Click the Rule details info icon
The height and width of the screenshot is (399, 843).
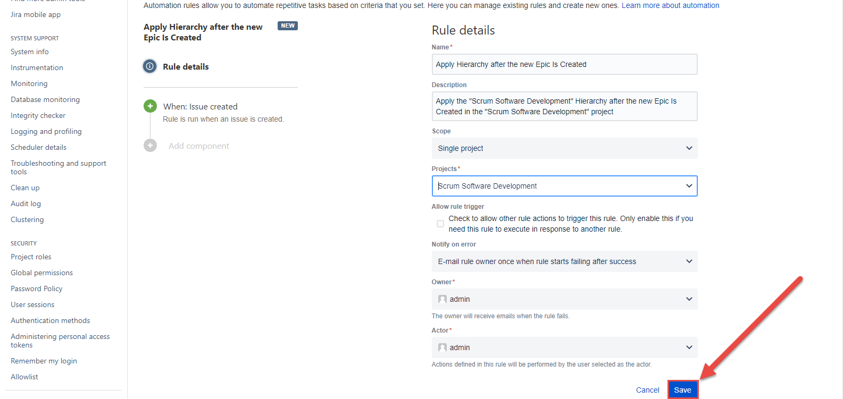[150, 66]
